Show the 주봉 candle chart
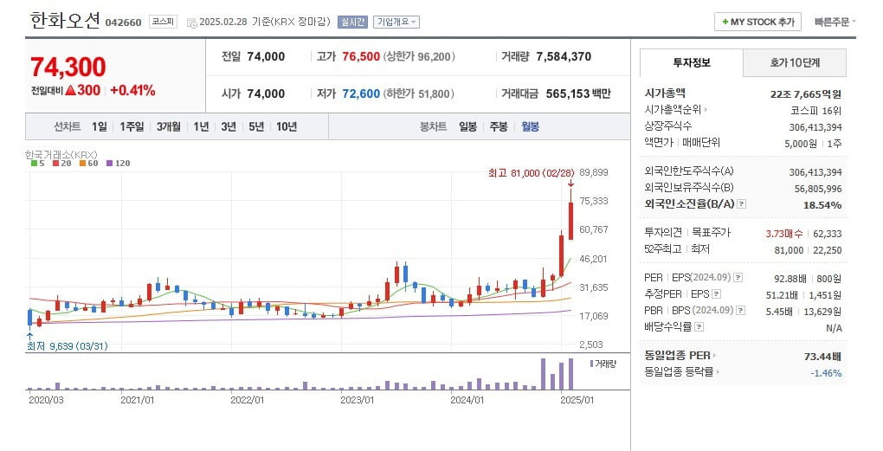 tap(499, 126)
